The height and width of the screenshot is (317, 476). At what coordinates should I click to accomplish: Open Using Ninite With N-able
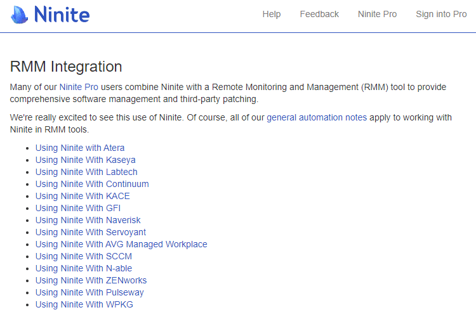[x=84, y=268]
